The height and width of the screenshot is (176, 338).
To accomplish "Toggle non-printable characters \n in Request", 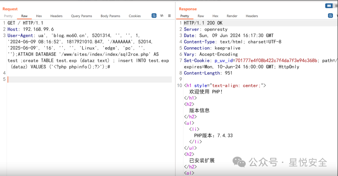I will (x=162, y=16).
